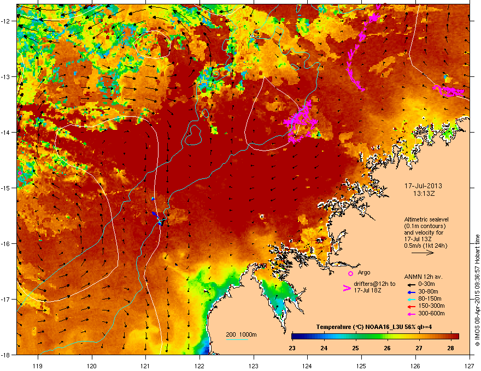The width and height of the screenshot is (481, 371).
Task: Click the '17-Jul 13Z' text
Action: pyautogui.click(x=417, y=239)
